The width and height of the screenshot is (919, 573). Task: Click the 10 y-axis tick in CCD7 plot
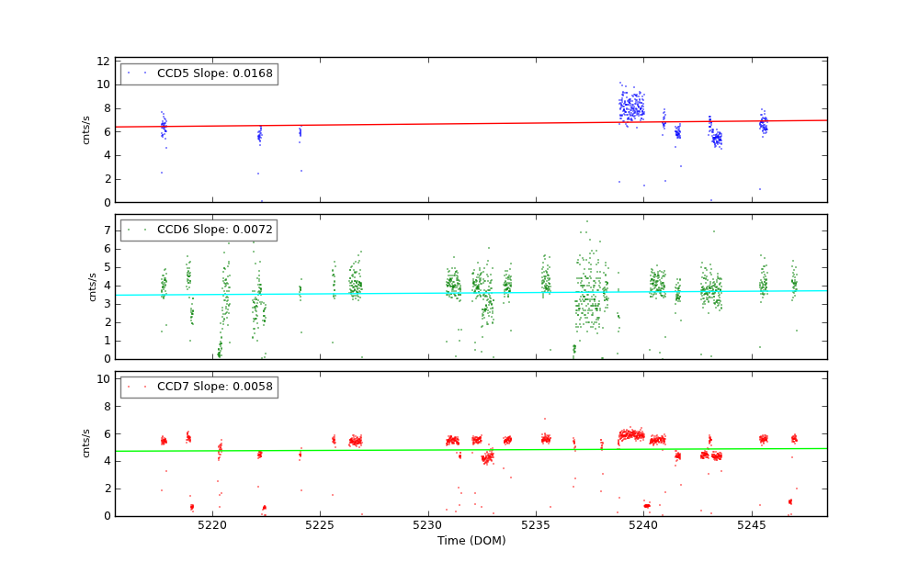[x=105, y=379]
